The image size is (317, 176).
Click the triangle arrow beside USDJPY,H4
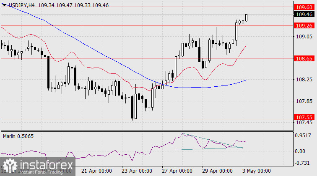[4, 4]
